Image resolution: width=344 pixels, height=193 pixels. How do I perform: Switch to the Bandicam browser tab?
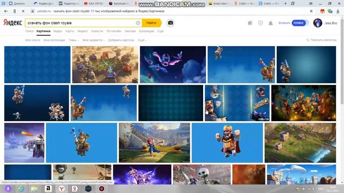pyautogui.click(x=119, y=4)
